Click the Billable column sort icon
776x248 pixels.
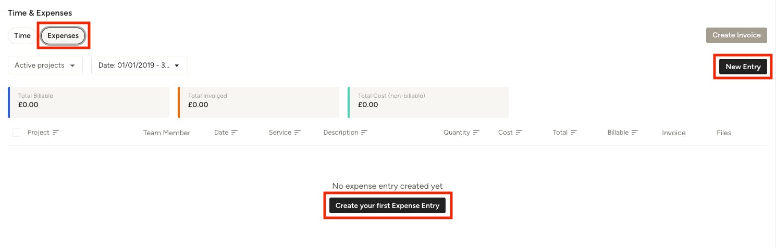635,133
